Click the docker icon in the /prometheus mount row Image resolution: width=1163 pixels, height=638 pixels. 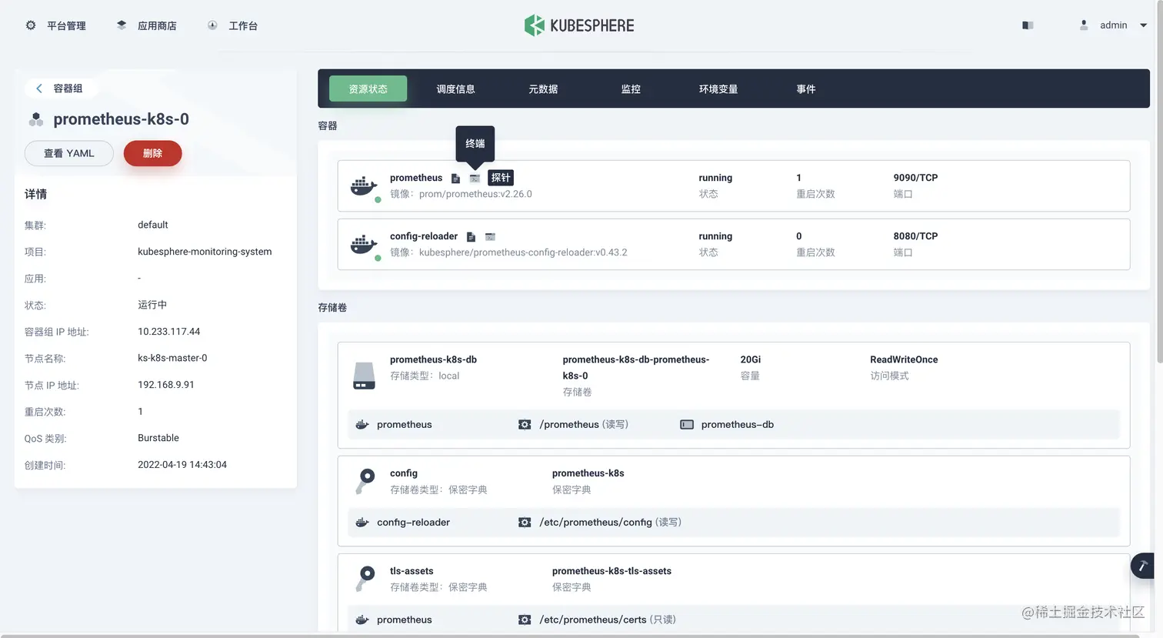click(362, 425)
